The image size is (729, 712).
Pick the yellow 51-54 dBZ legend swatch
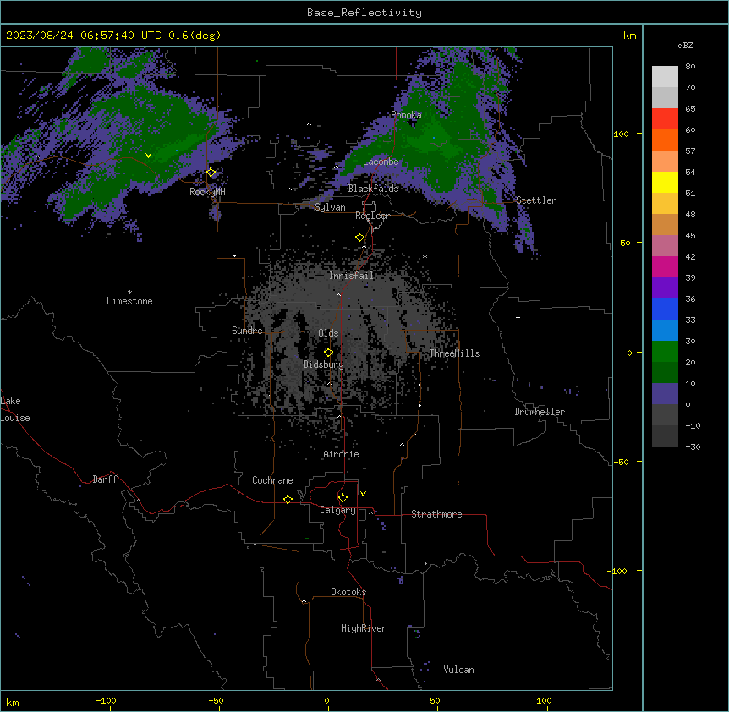click(665, 182)
